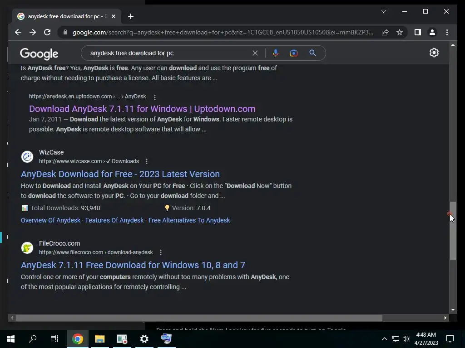Go back to the previous page
This screenshot has height=348, width=465.
tap(18, 32)
